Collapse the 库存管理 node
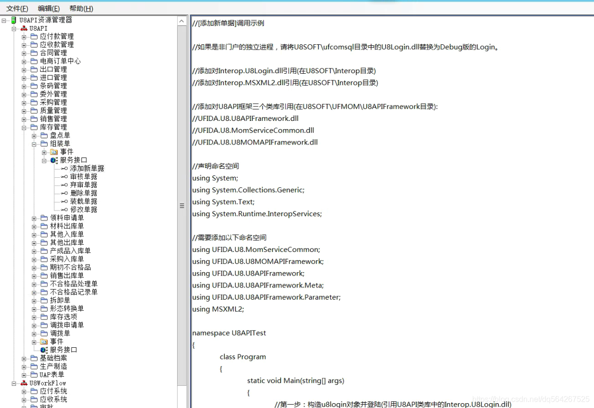The image size is (594, 408). click(x=24, y=127)
